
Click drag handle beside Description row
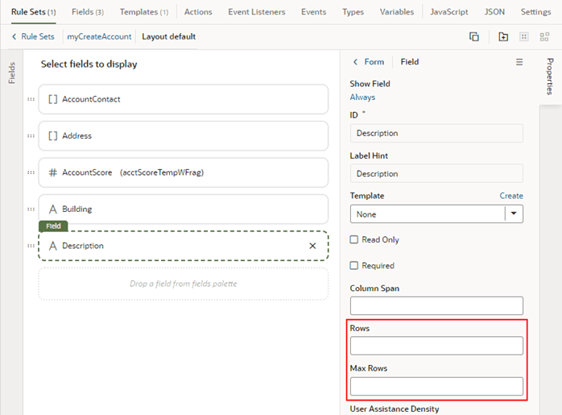pos(31,246)
